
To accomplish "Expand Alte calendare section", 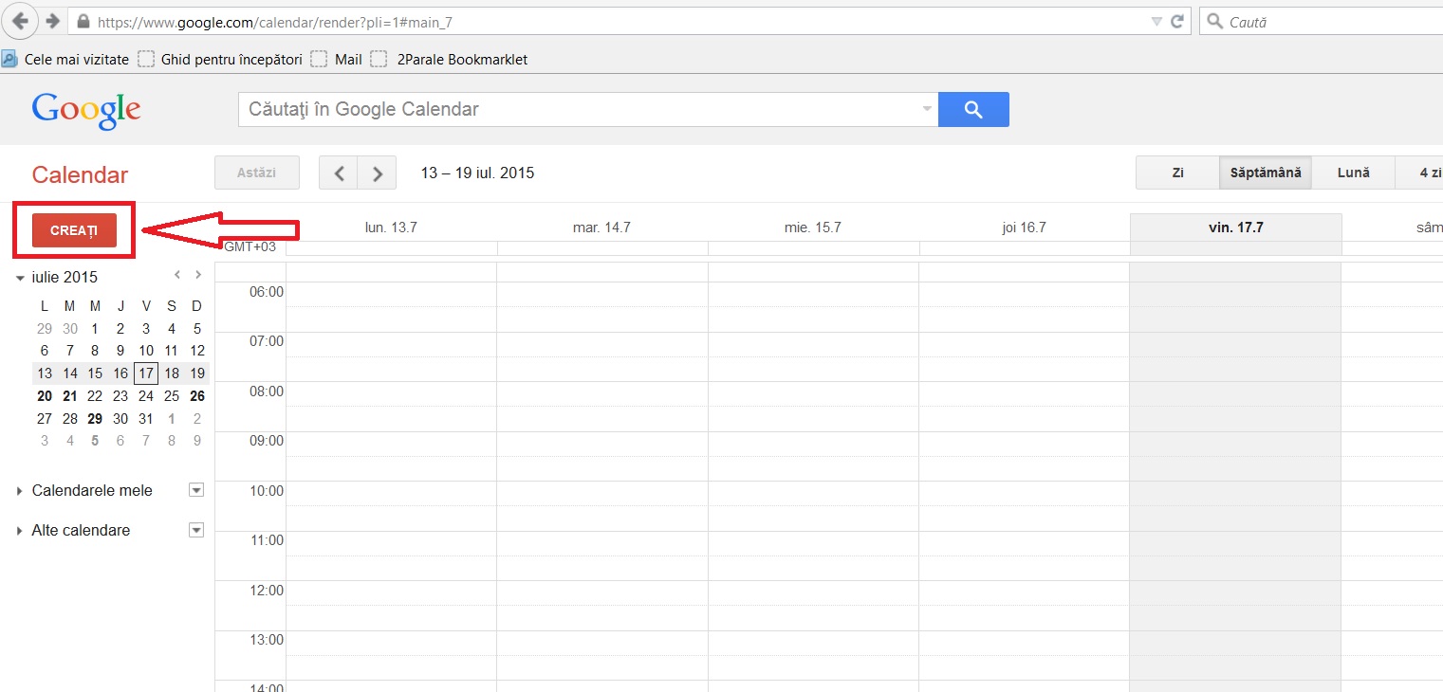I will click(20, 531).
